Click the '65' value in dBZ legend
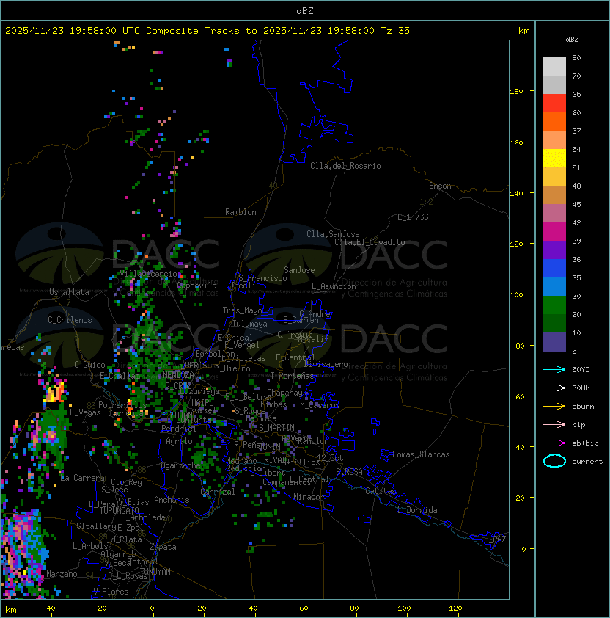Viewport: 610px width, 618px height. 576,94
